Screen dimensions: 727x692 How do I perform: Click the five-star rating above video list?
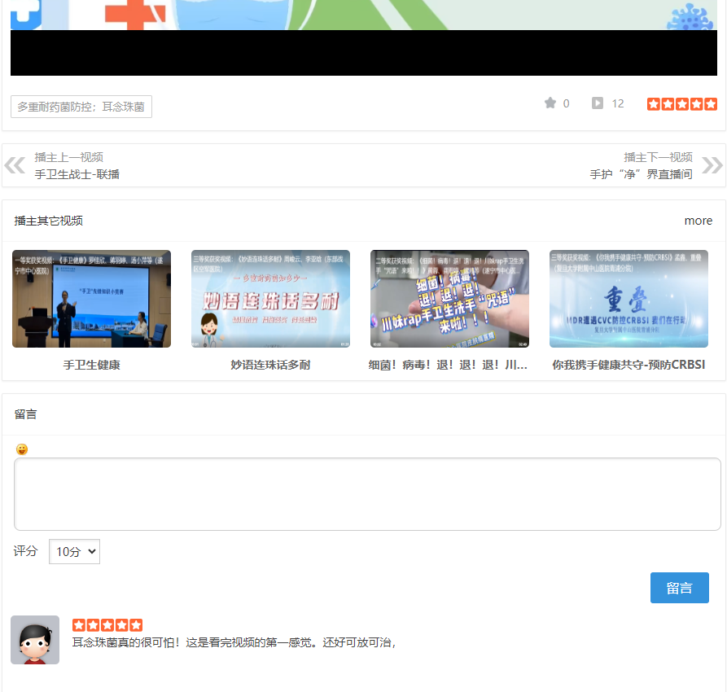pos(681,104)
